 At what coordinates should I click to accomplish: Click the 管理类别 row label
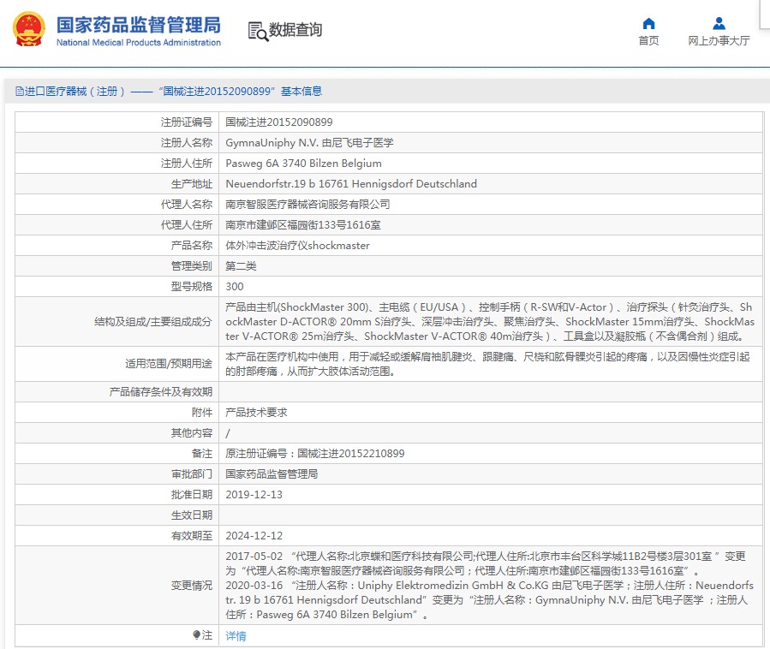click(x=192, y=266)
